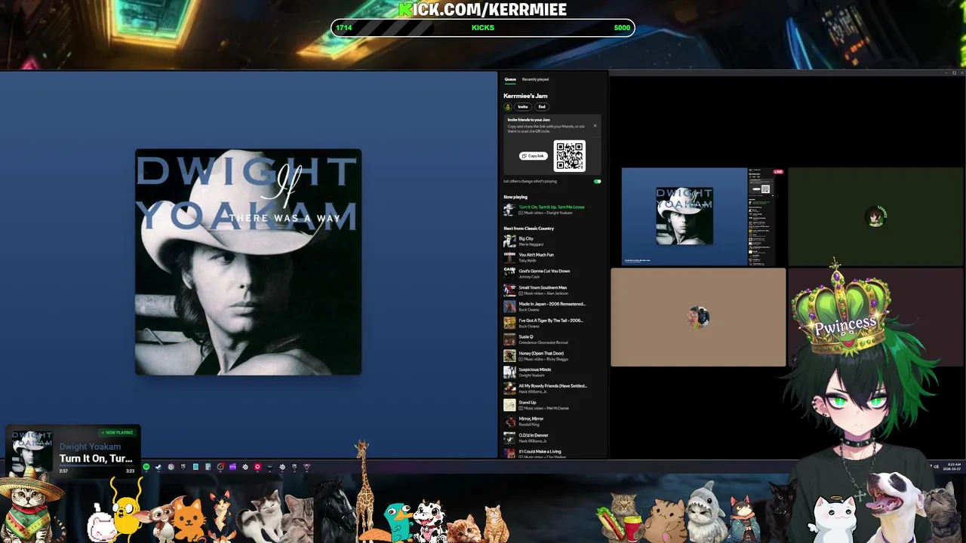Open Merle Haggard artist link
The width and height of the screenshot is (966, 543).
pyautogui.click(x=530, y=244)
